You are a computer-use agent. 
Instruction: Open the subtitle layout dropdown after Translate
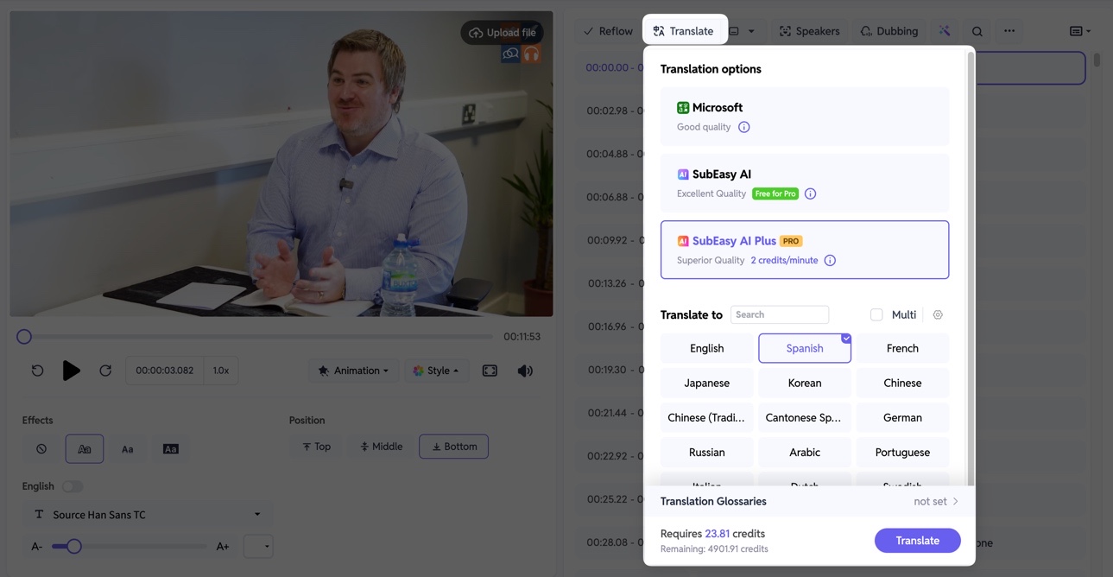(x=742, y=31)
